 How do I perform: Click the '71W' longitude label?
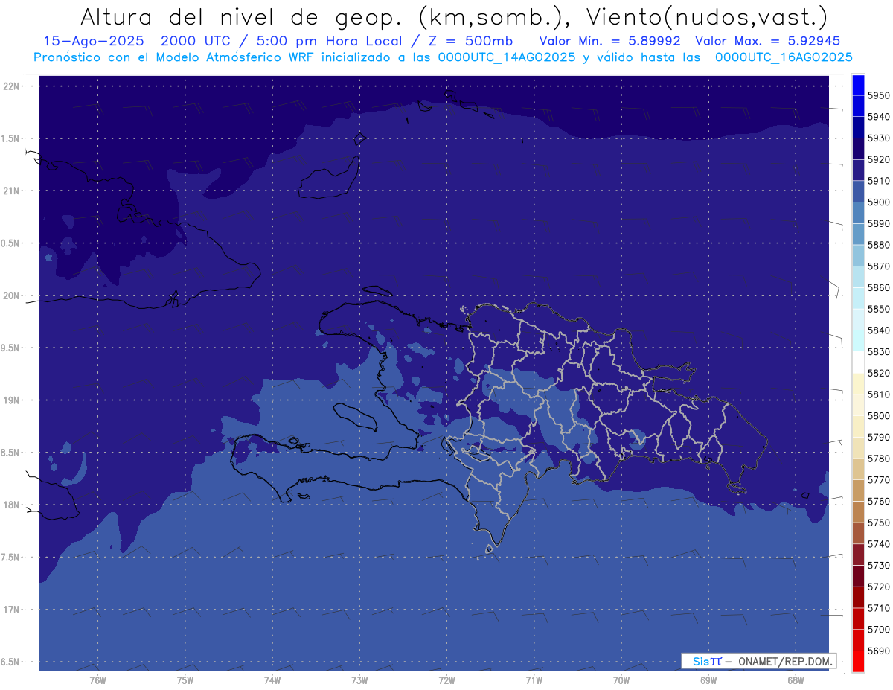[x=534, y=680]
